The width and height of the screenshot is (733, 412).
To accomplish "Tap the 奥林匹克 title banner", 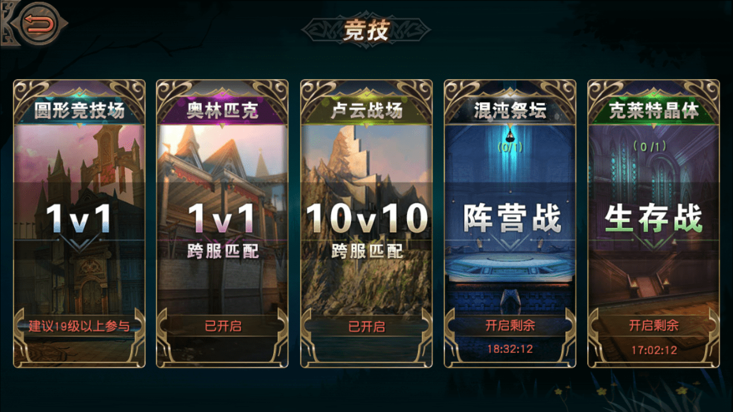I will pyautogui.click(x=223, y=110).
